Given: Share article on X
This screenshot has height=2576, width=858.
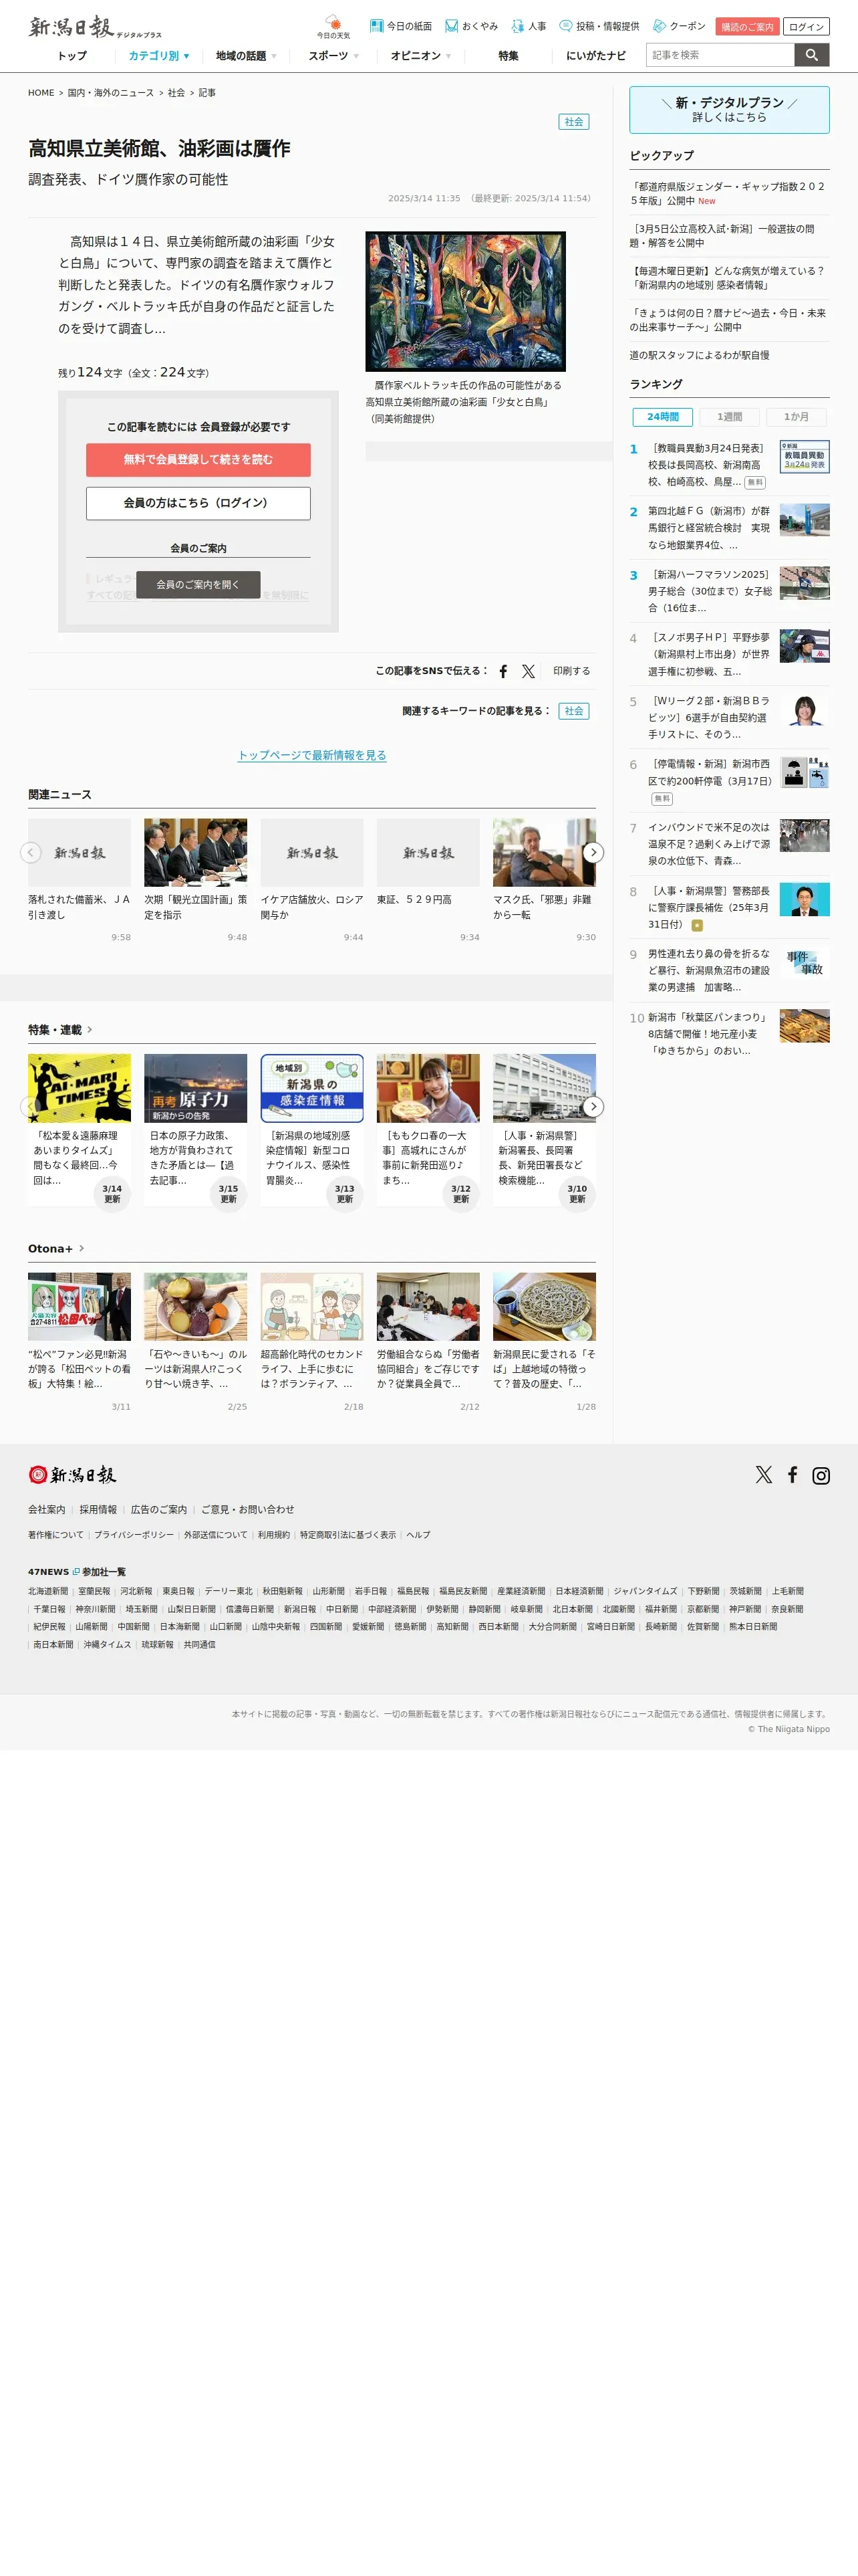Looking at the screenshot, I should tap(529, 671).
